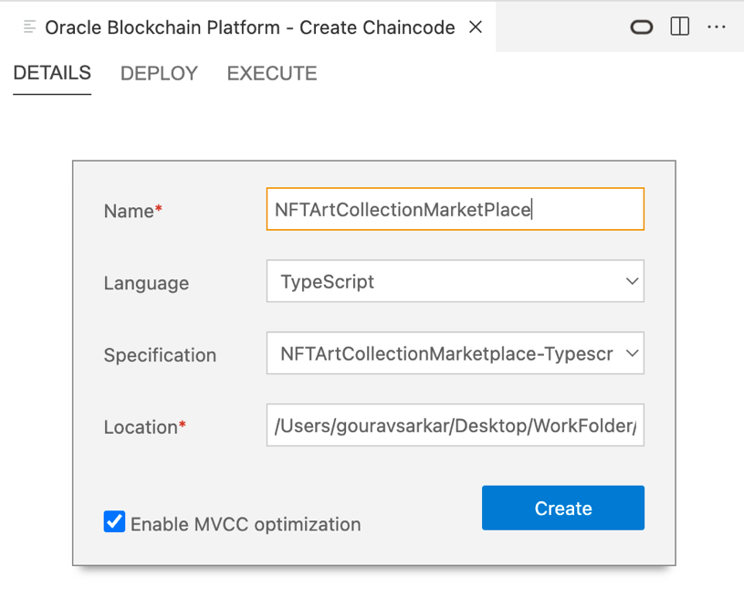The width and height of the screenshot is (744, 608).
Task: Click the split editor right pane icon
Action: click(x=679, y=27)
